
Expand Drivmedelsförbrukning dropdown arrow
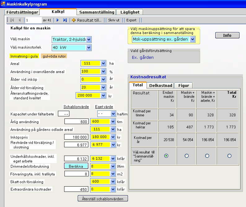(x=113, y=166)
